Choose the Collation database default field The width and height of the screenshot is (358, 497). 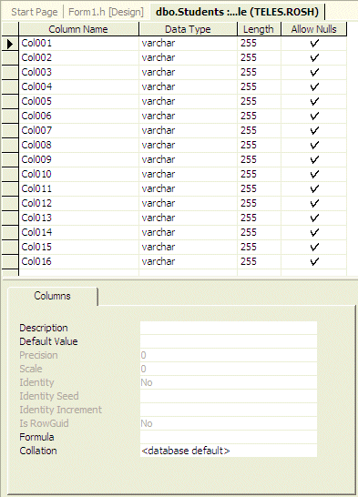coord(229,451)
